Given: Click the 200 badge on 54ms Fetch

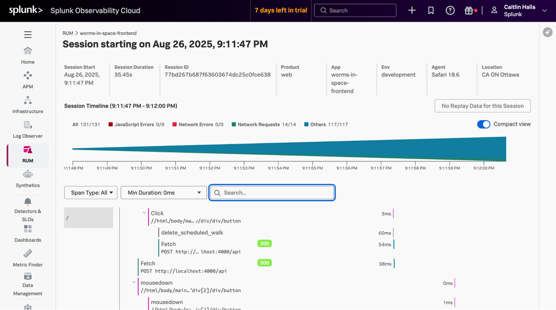Looking at the screenshot, I should pyautogui.click(x=264, y=243).
